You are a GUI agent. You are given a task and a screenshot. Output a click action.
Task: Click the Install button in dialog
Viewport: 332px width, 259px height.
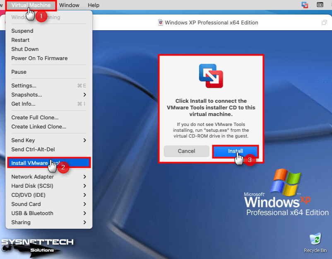236,151
